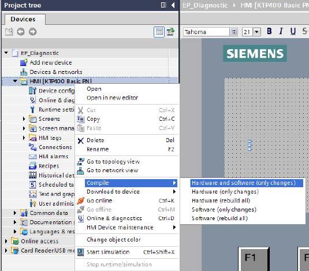Select the small object in the HMI screen area

[250, 145]
